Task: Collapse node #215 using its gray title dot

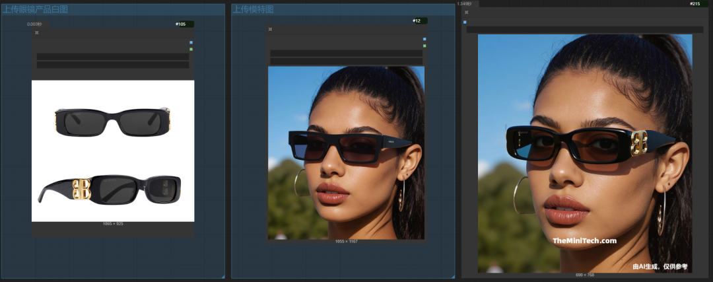Action: coord(467,12)
